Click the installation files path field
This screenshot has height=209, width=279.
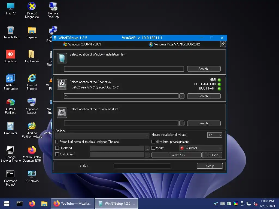coord(124,69)
